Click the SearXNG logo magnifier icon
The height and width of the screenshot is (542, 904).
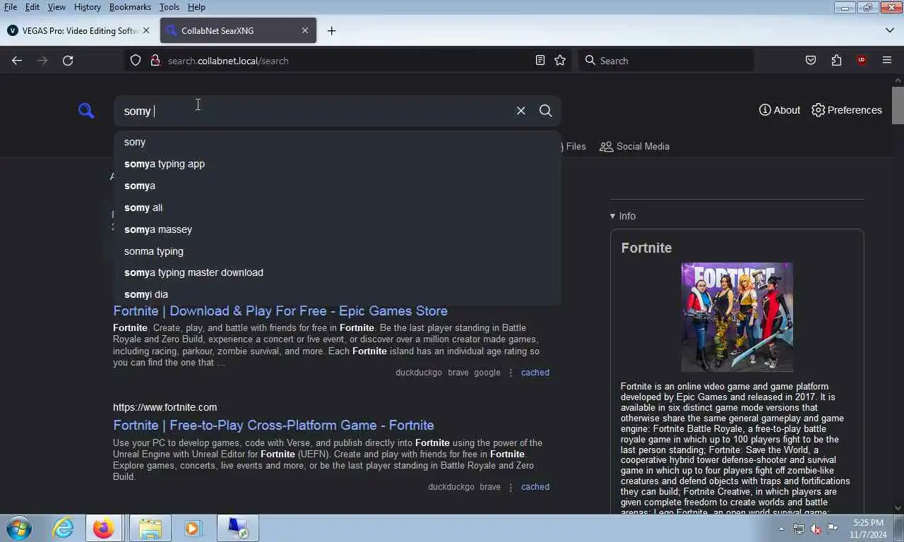pos(86,111)
